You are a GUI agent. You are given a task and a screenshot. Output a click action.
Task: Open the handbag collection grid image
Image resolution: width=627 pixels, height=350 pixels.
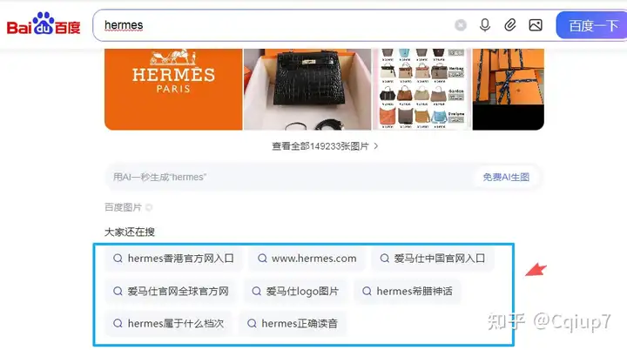(421, 89)
